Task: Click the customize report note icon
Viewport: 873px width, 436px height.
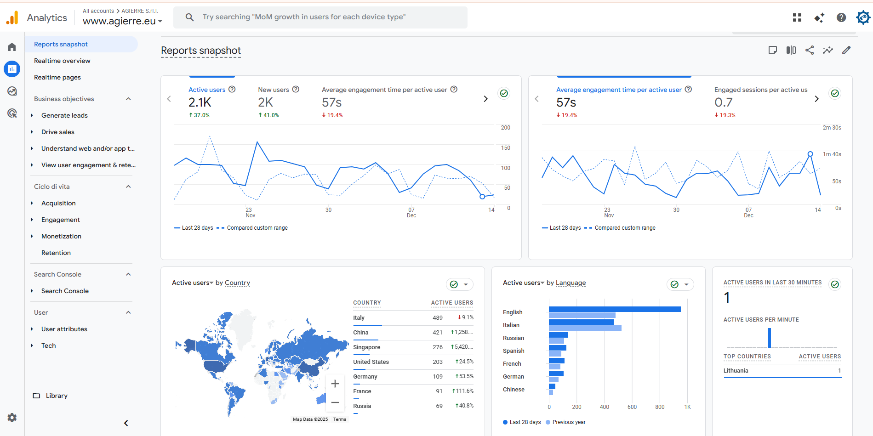Action: click(773, 50)
